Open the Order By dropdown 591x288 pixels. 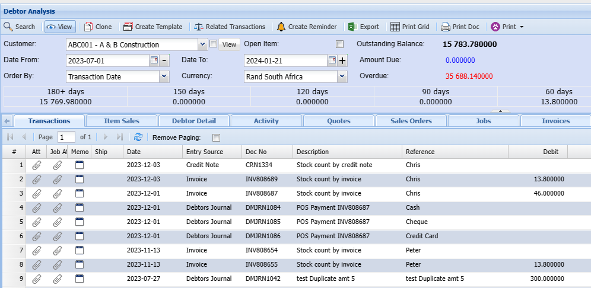pyautogui.click(x=164, y=76)
